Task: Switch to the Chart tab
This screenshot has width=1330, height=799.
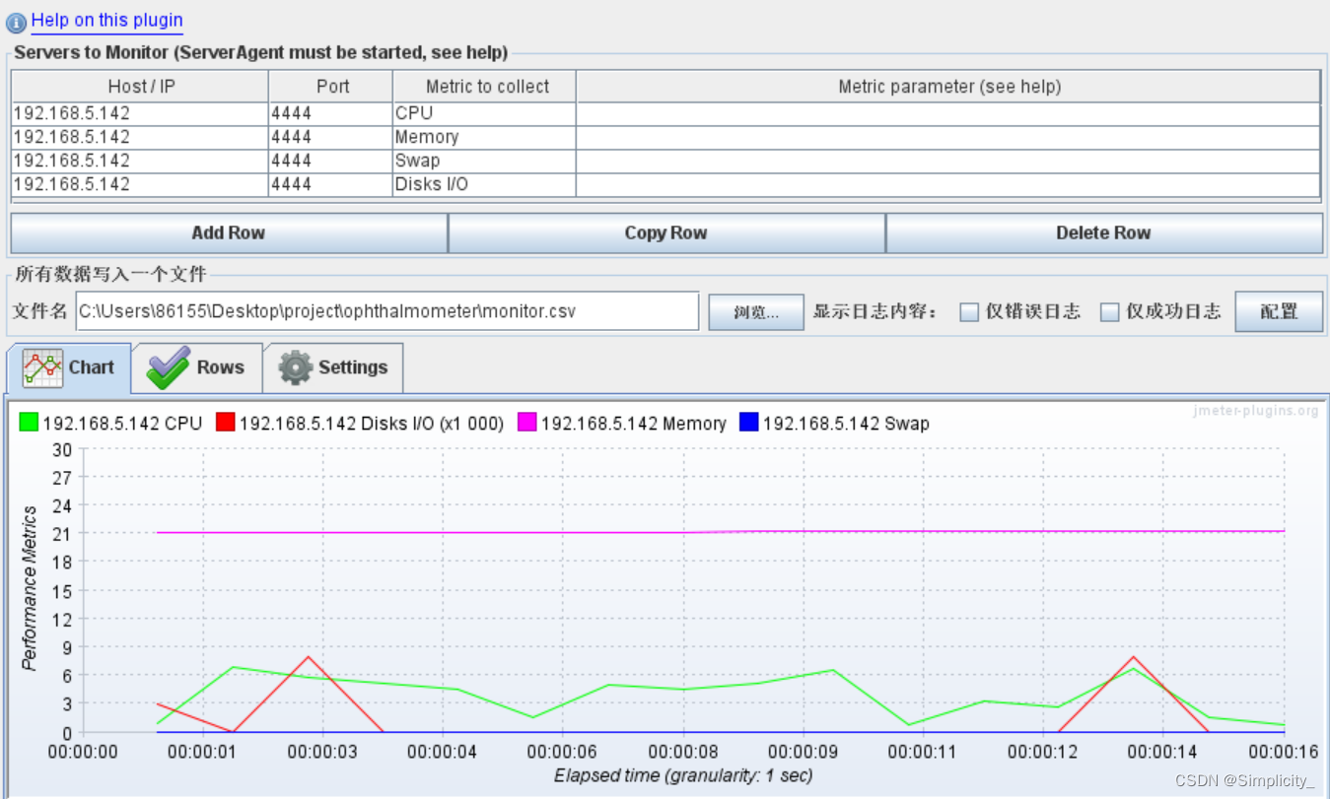Action: 69,367
